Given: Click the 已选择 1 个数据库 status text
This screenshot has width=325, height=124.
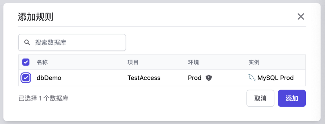Looking at the screenshot, I should pyautogui.click(x=43, y=98).
